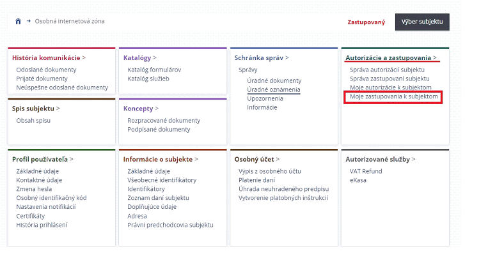Open Katalóg formulárov
The width and height of the screenshot is (488, 274).
tap(154, 70)
